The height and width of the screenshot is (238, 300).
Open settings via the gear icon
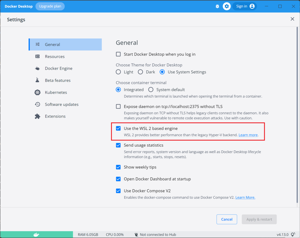[227, 6]
